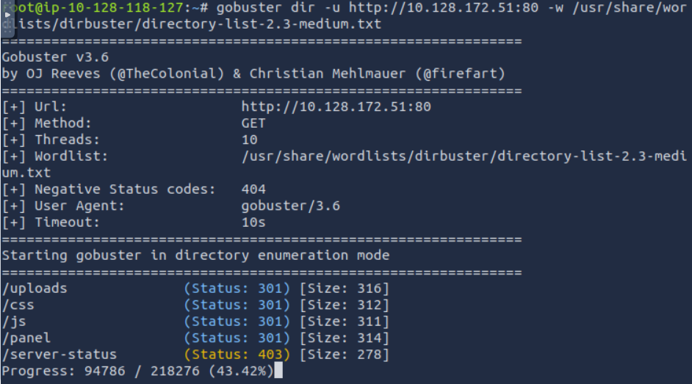
Task: Expand the side panel arrow handle
Action: coord(9,15)
